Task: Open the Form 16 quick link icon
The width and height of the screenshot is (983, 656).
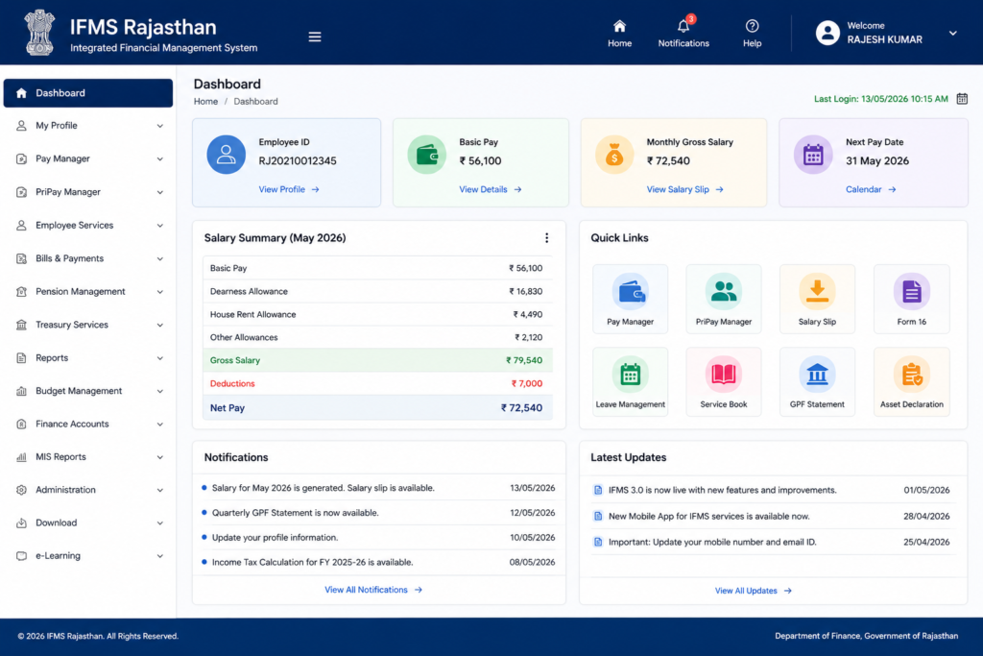Action: click(x=911, y=292)
